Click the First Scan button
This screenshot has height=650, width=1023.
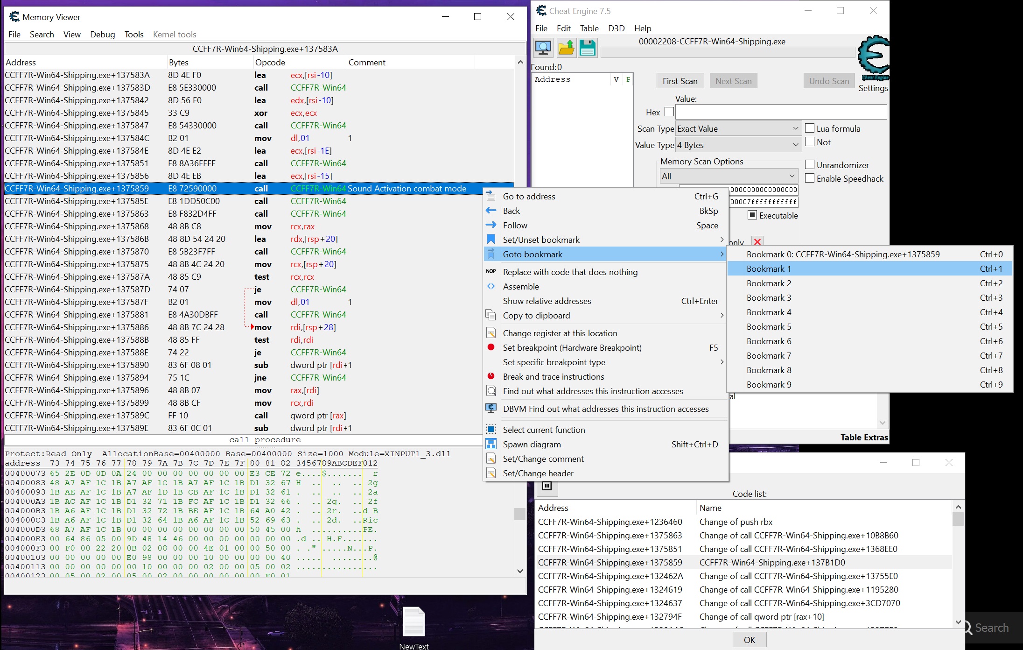[680, 81]
